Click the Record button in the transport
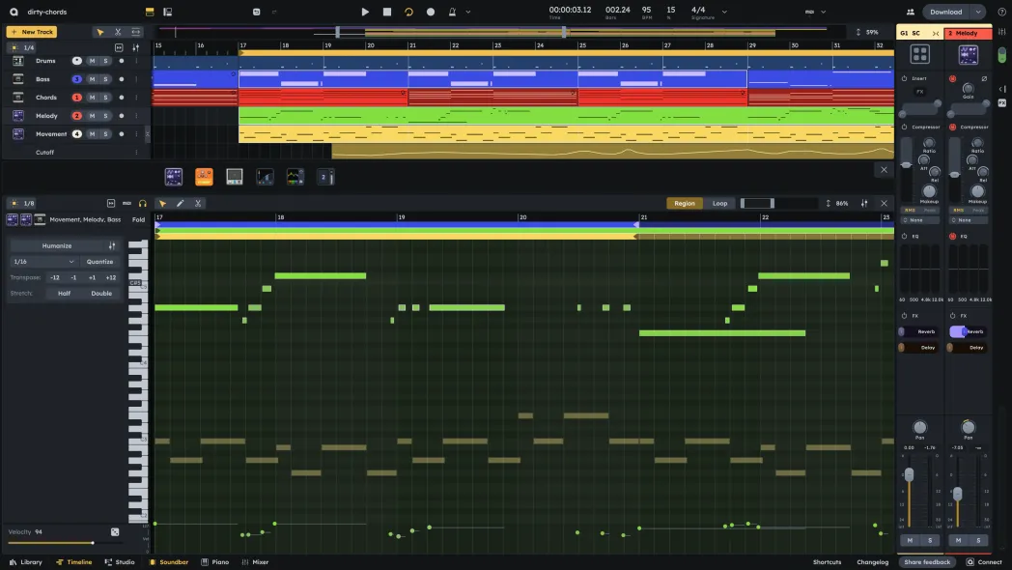 click(431, 12)
